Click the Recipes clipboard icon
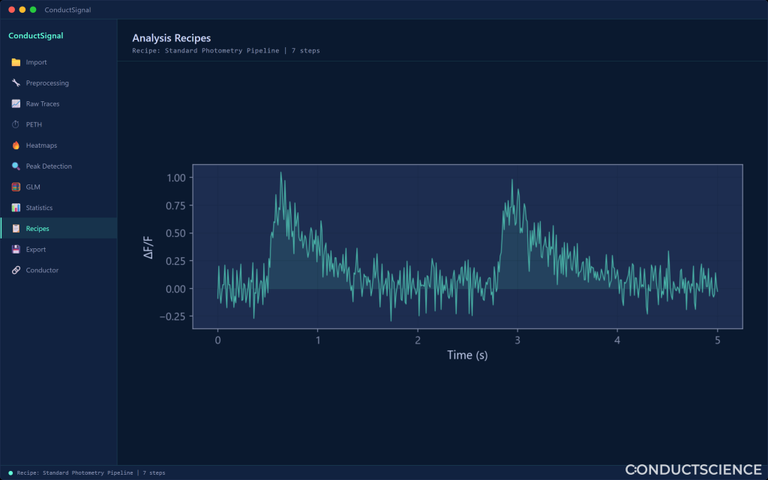 click(x=16, y=229)
